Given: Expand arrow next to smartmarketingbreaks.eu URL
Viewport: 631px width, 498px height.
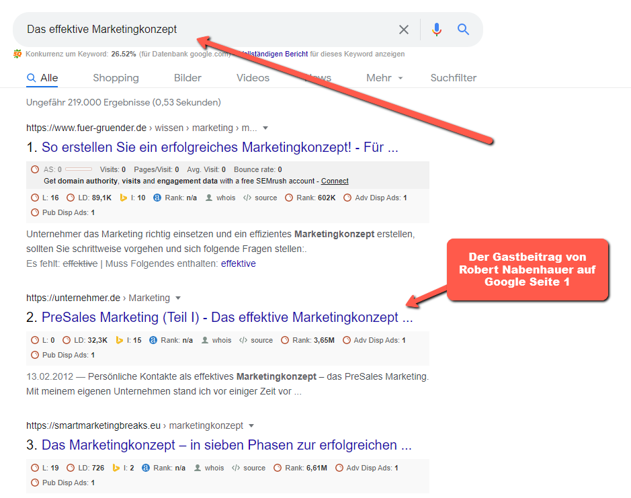Looking at the screenshot, I should click(x=251, y=425).
